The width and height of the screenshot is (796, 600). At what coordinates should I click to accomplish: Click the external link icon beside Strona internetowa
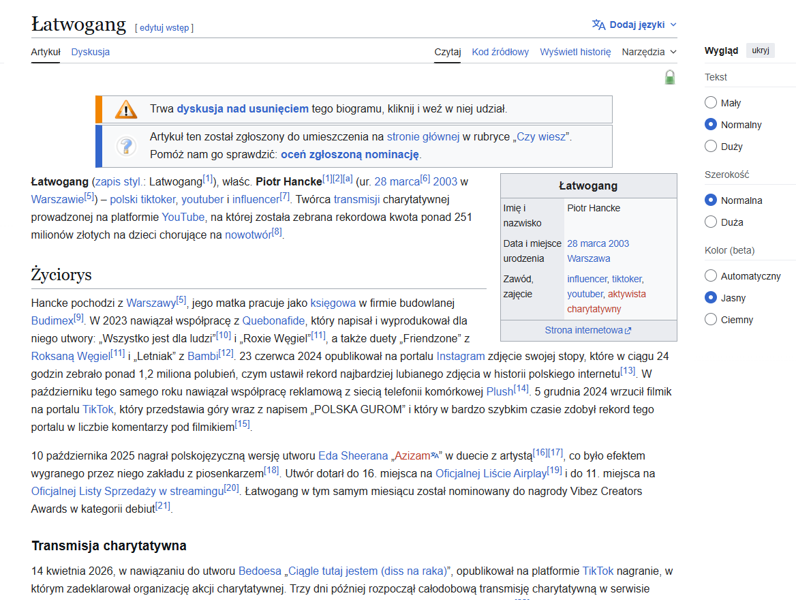pos(628,331)
